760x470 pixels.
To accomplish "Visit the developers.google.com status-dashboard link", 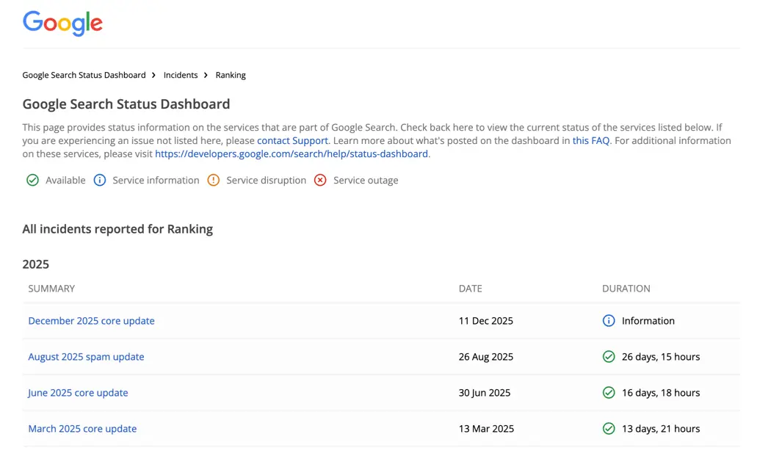I will point(292,153).
